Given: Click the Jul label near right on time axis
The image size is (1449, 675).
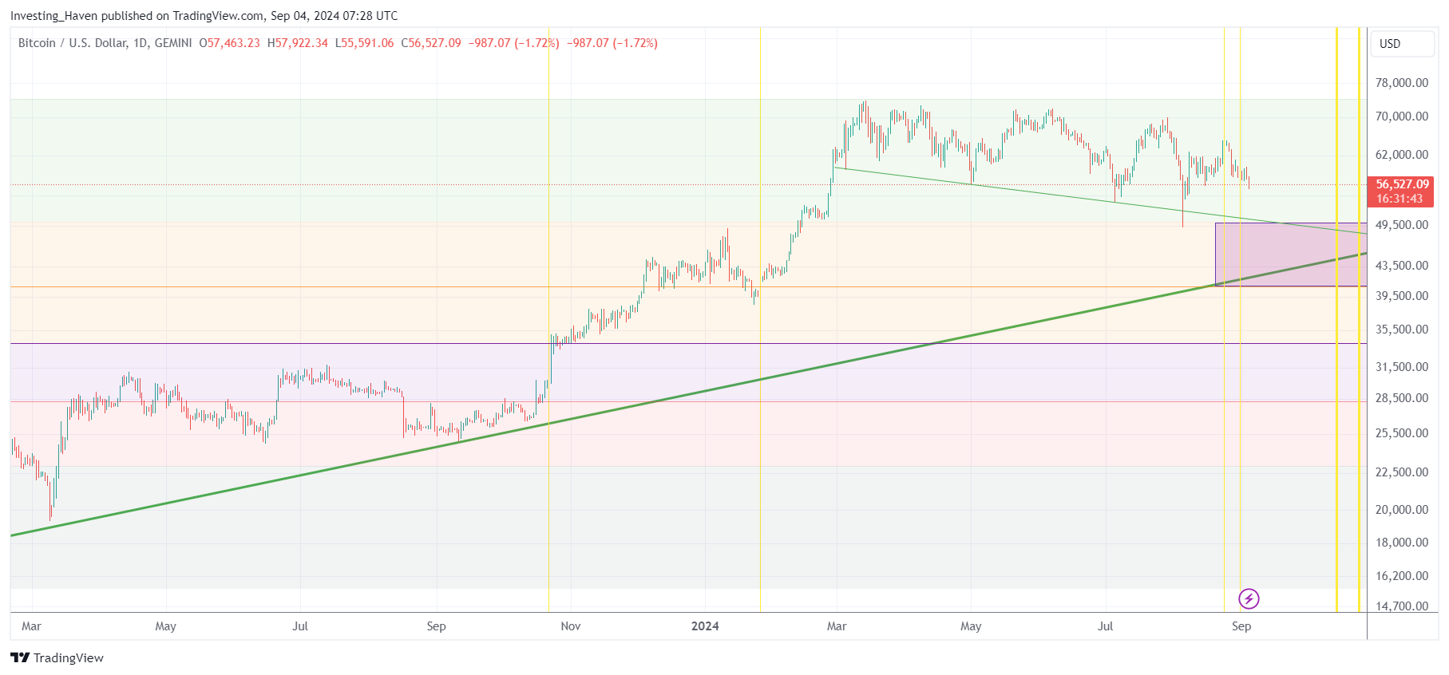Looking at the screenshot, I should point(1106,626).
